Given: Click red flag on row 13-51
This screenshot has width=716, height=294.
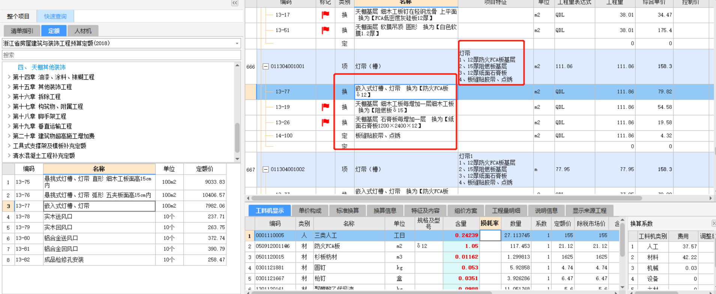Looking at the screenshot, I should coord(325,30).
